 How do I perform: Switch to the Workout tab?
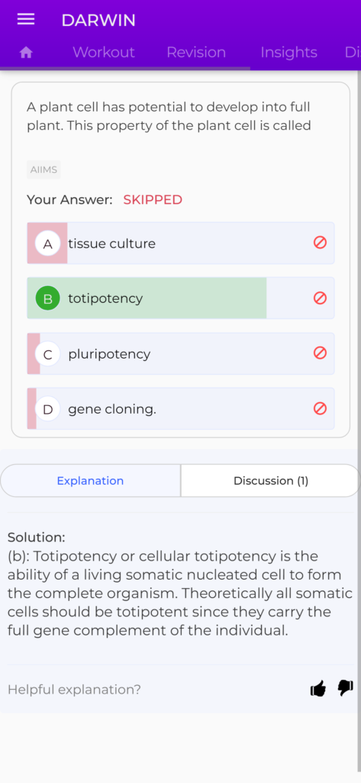[104, 53]
